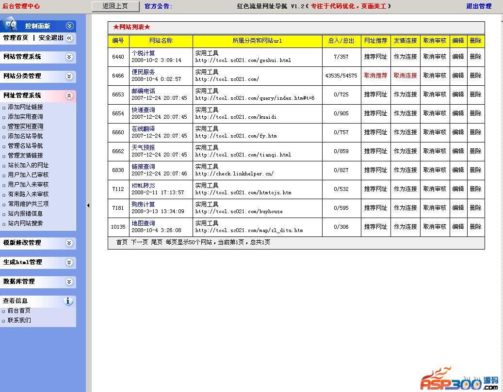Image resolution: width=503 pixels, height=392 pixels.
Task: Click double-arrow icon next to 安全退出
Action: click(69, 38)
